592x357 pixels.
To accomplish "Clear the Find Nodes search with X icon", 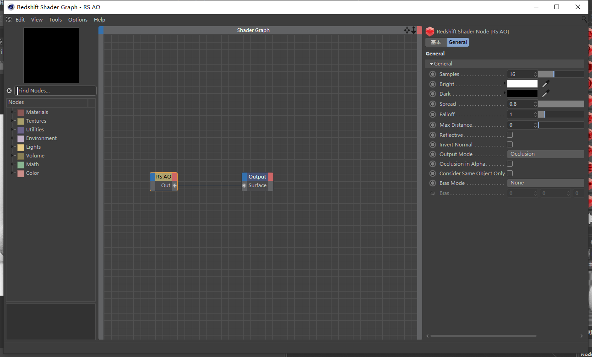I will click(x=9, y=91).
